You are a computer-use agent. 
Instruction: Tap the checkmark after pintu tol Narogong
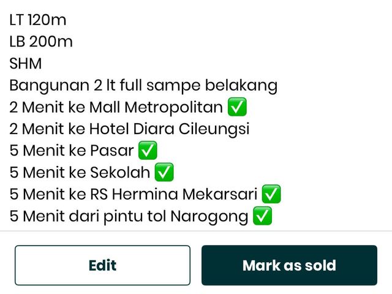coord(262,216)
